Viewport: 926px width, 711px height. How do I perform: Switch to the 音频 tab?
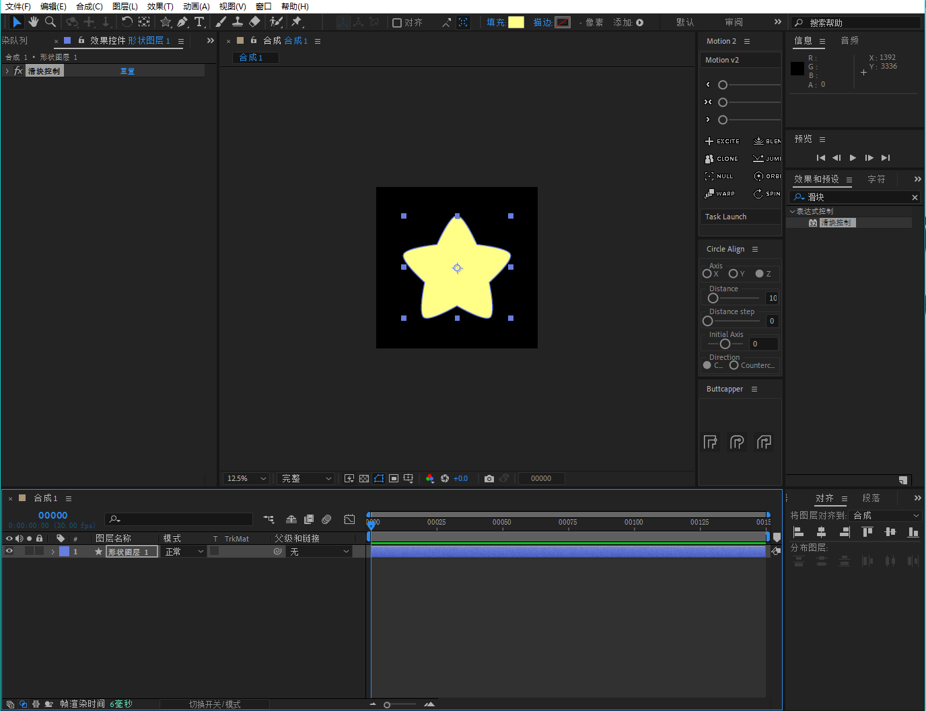850,40
